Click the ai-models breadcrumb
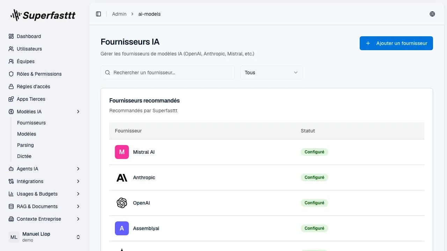The image size is (447, 251). click(149, 14)
